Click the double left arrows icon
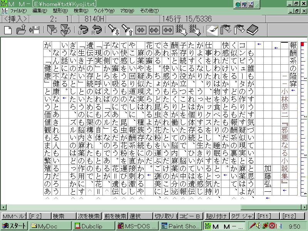 coord(168,30)
